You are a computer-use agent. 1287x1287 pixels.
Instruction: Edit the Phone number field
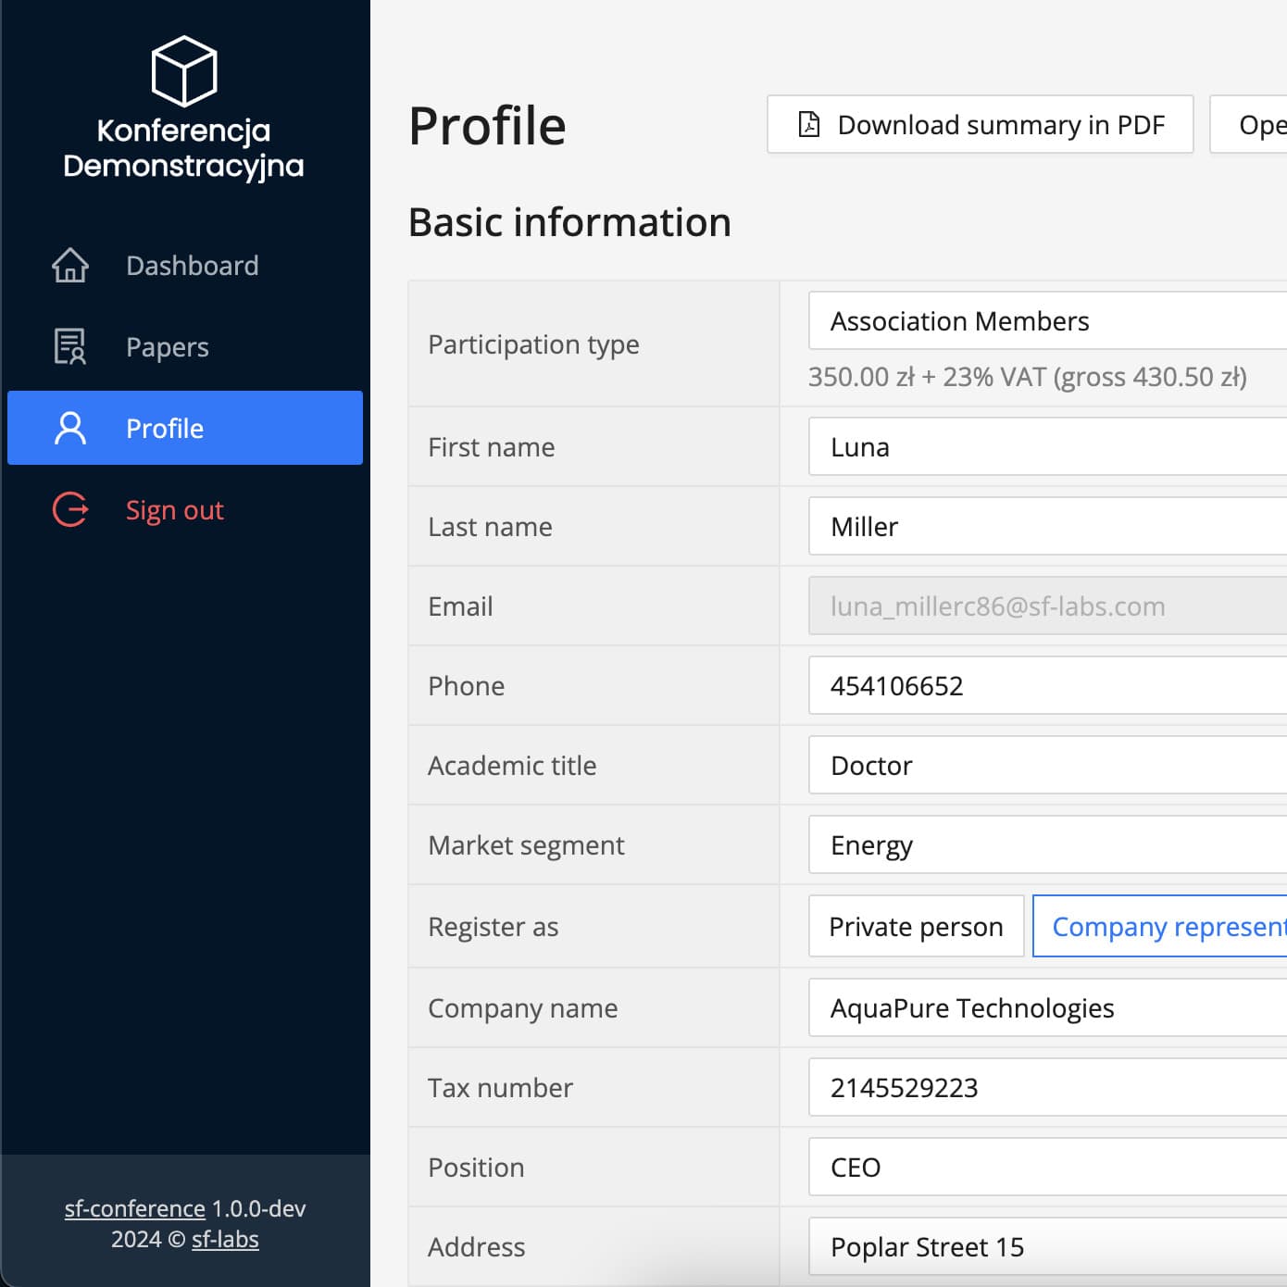click(1048, 686)
